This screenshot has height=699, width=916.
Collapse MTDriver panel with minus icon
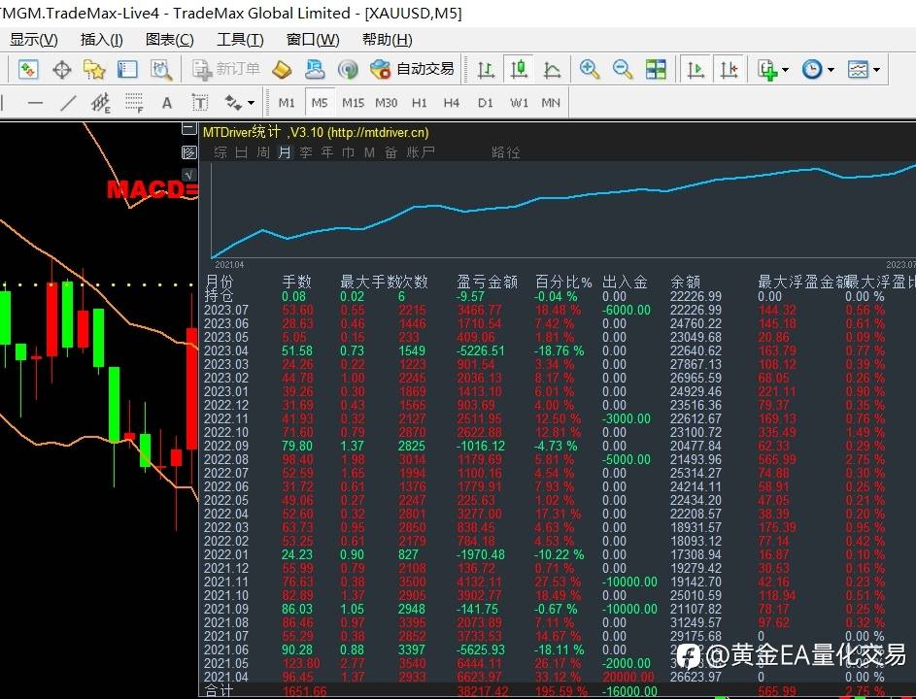point(188,129)
